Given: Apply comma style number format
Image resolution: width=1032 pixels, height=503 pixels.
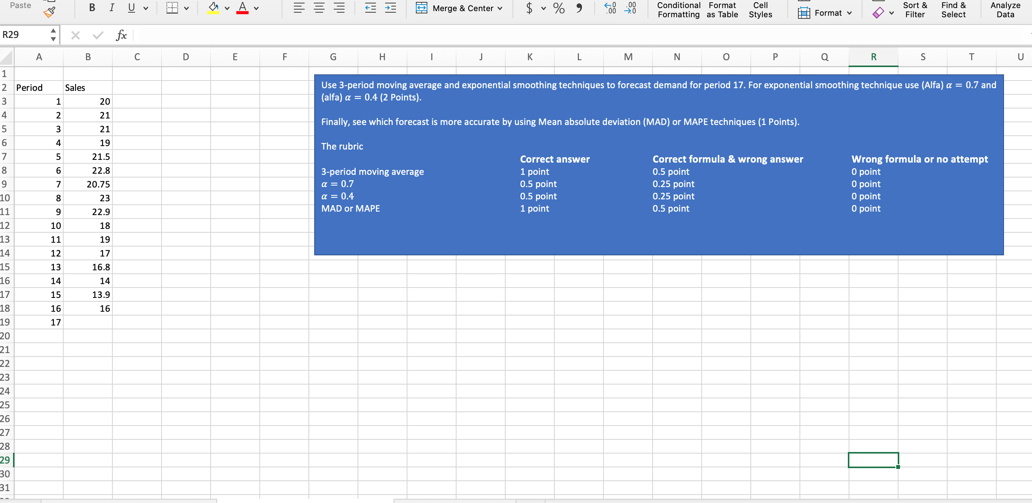Looking at the screenshot, I should point(579,8).
